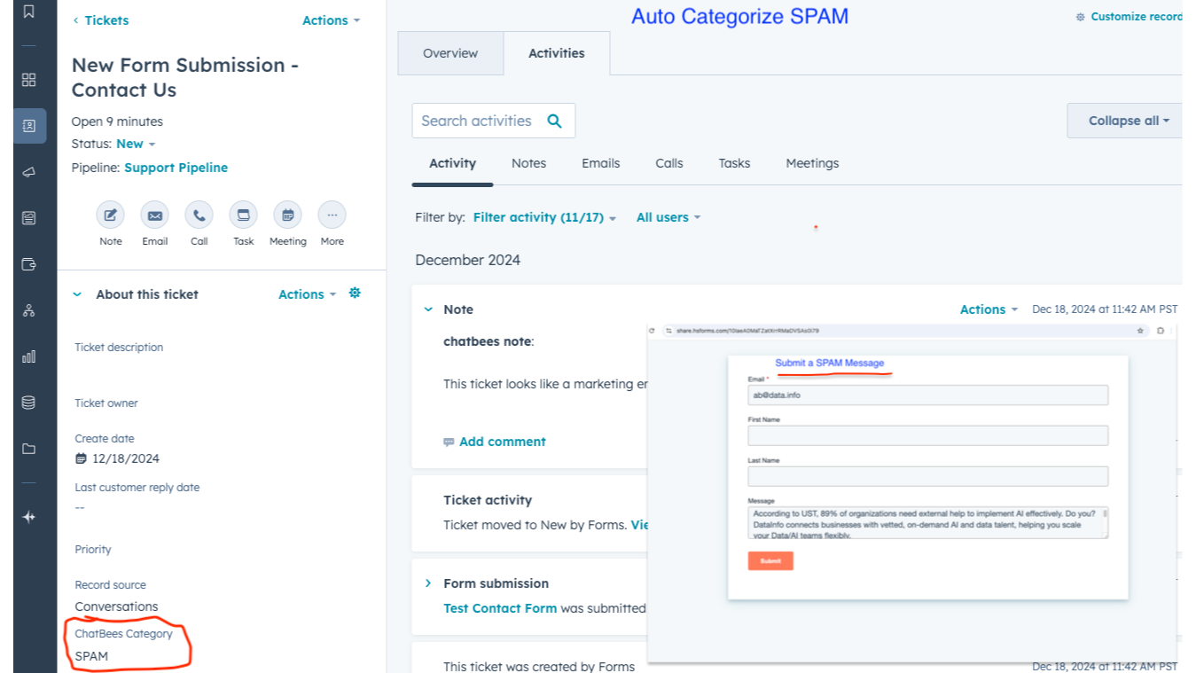The width and height of the screenshot is (1196, 673).
Task: Switch to the Overview tab
Action: [x=450, y=53]
